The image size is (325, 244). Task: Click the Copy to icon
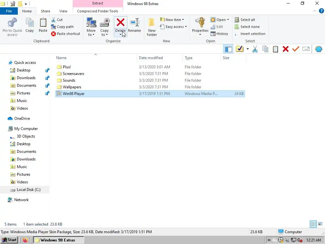point(105,23)
